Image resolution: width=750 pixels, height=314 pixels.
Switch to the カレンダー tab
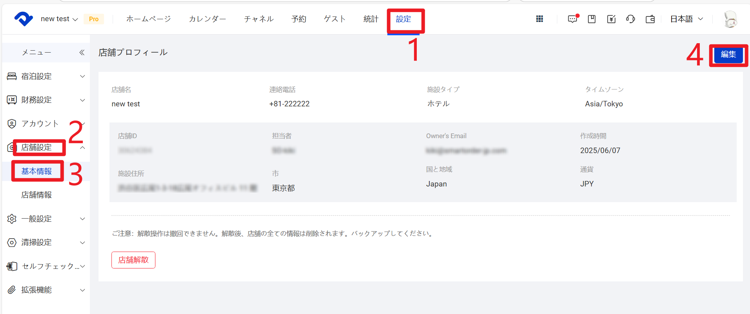(207, 19)
